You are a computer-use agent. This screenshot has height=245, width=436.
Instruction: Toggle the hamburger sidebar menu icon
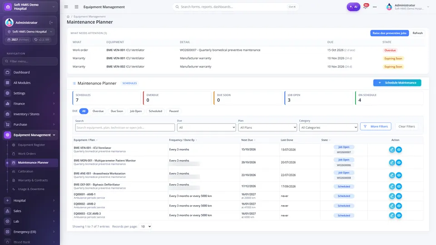tap(66, 7)
